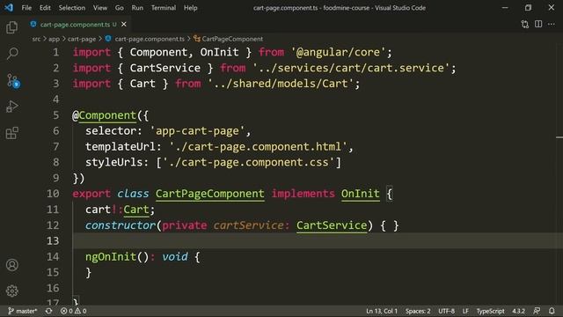
Task: Click the master branch in status bar
Action: (x=22, y=311)
